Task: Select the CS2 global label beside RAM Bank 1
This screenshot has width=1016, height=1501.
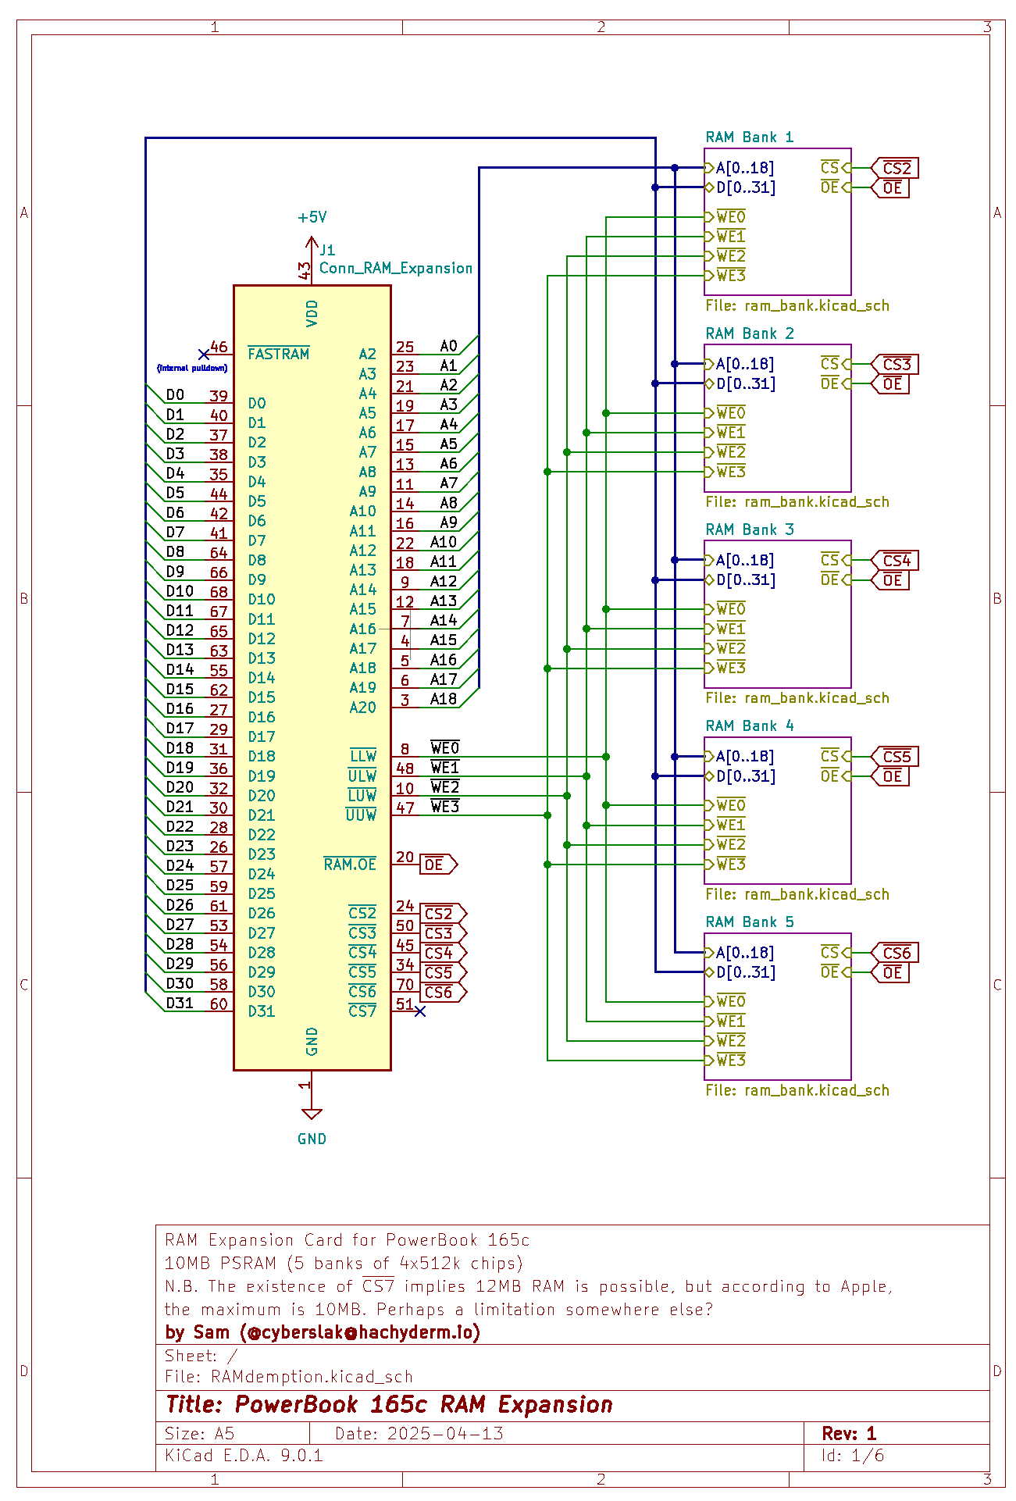Action: click(x=895, y=168)
